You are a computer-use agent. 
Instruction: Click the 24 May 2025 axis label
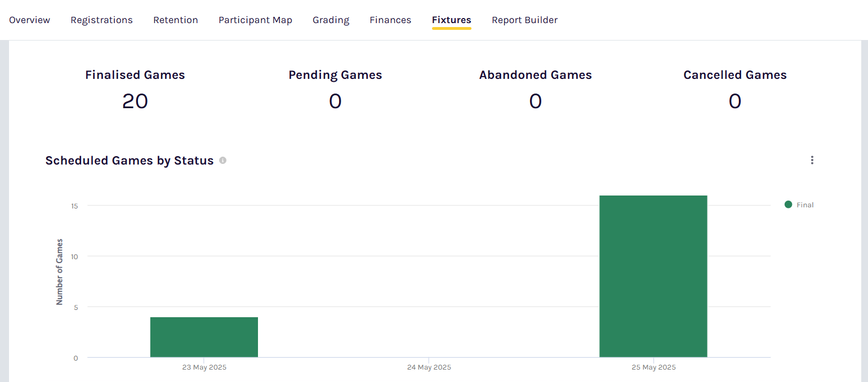(x=429, y=367)
